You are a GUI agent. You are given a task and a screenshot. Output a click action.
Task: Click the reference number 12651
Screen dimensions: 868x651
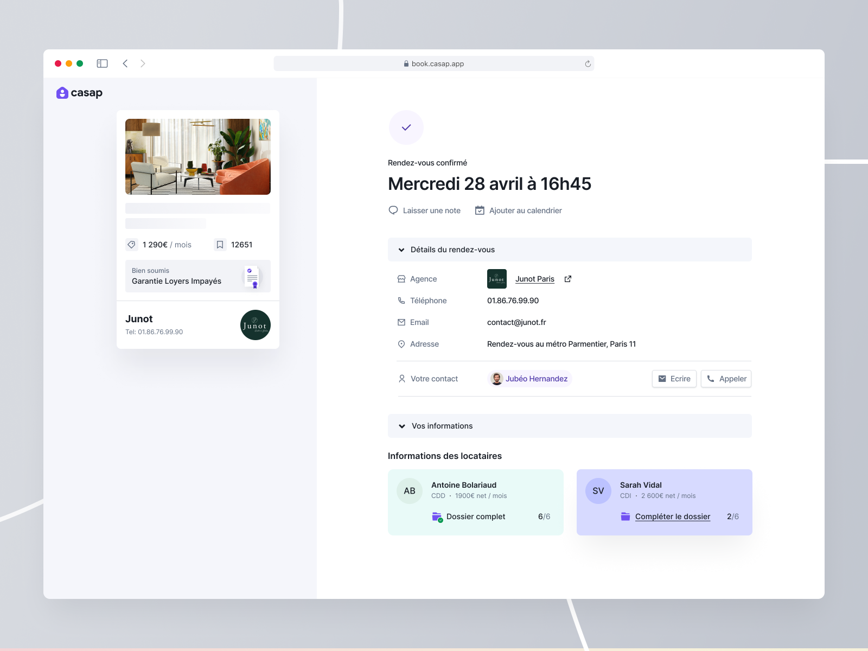pos(241,245)
